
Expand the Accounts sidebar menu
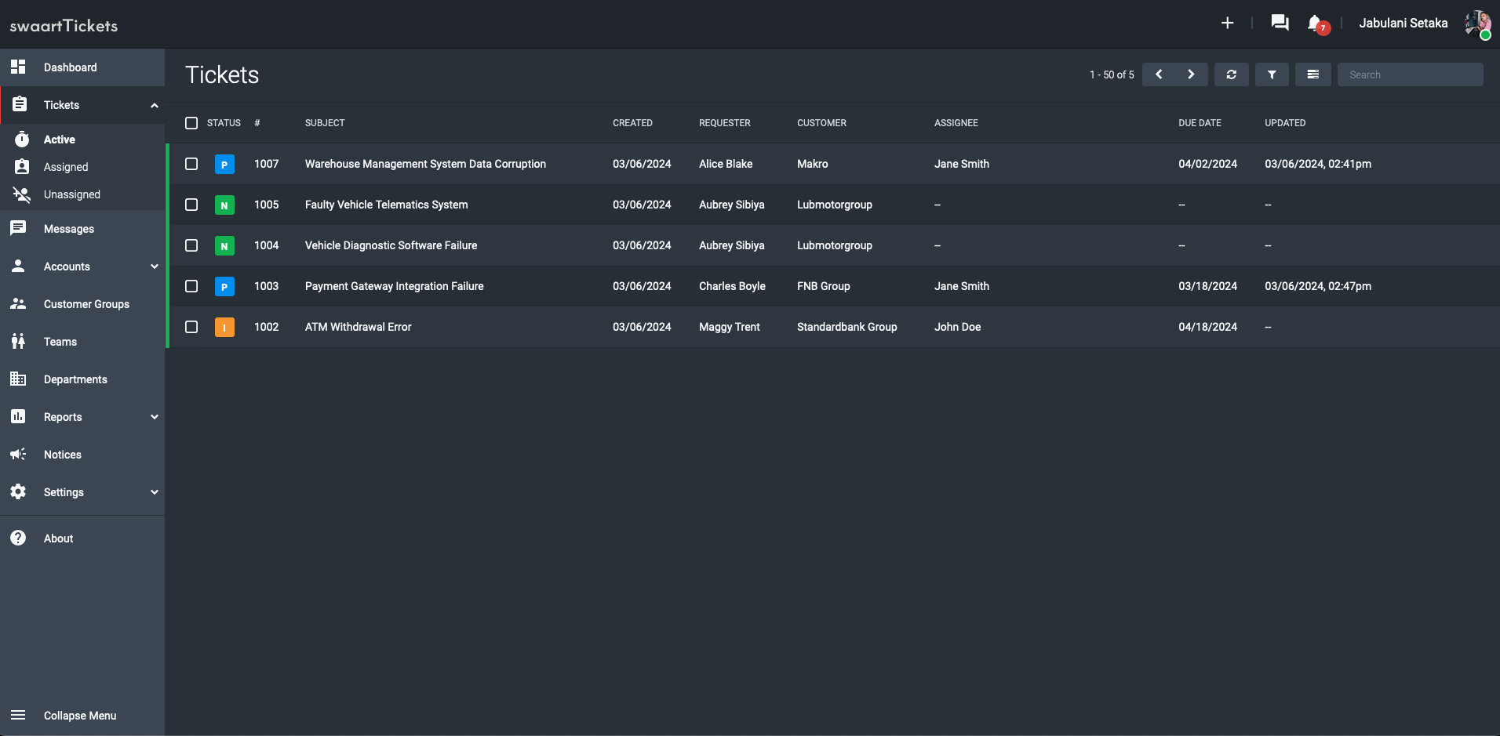pyautogui.click(x=155, y=266)
